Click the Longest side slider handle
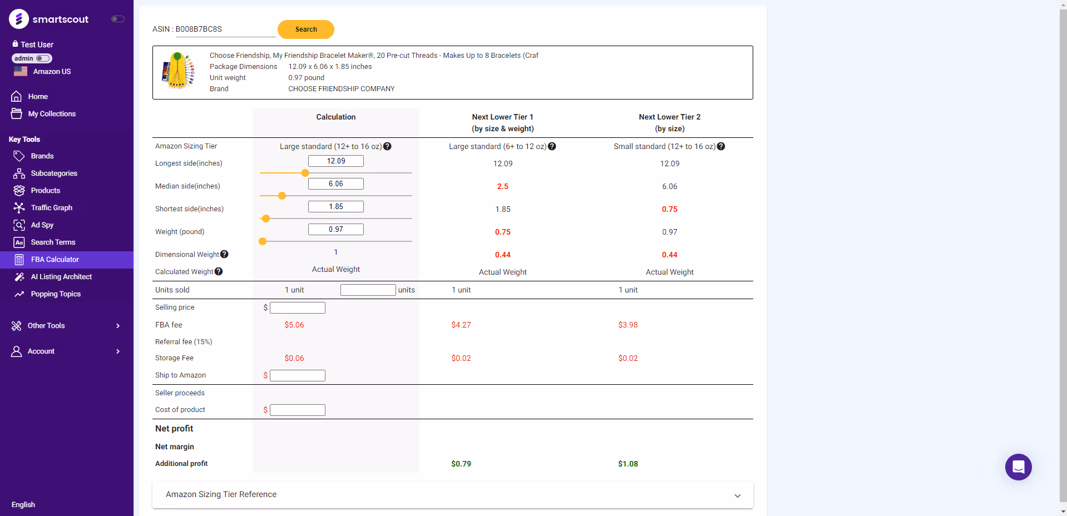This screenshot has height=516, width=1067. [305, 173]
